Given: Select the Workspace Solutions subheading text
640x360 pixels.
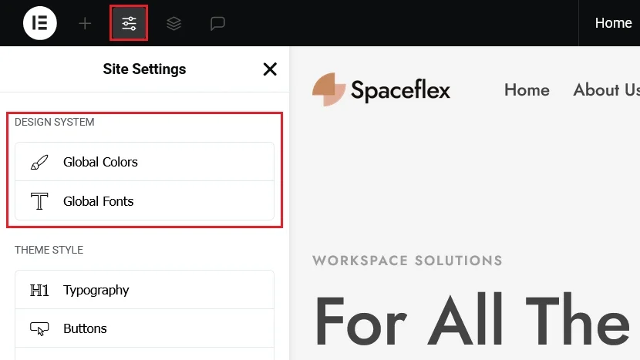Looking at the screenshot, I should click(407, 261).
